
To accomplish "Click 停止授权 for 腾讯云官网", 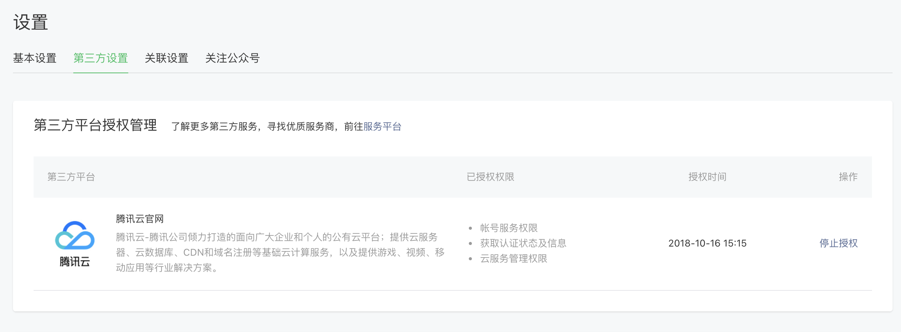I will click(838, 243).
